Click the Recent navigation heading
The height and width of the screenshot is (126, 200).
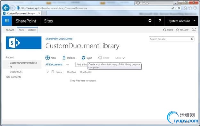click(10, 57)
